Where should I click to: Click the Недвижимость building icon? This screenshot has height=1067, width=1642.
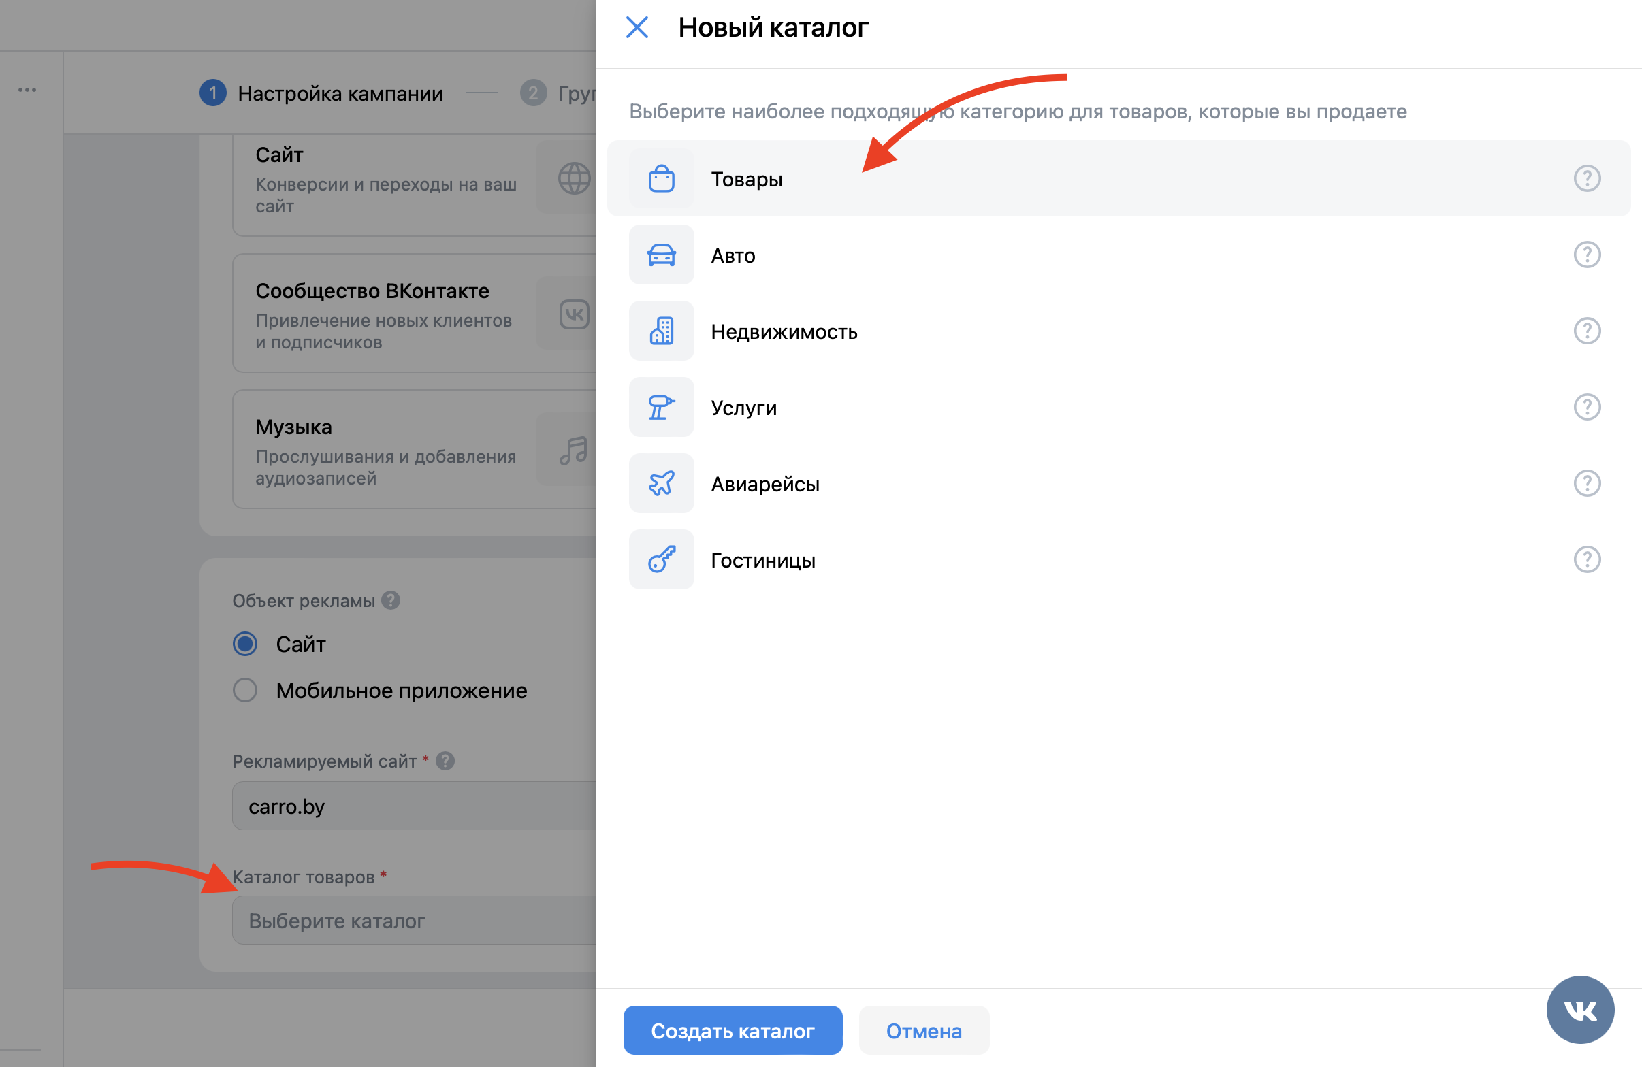click(x=661, y=331)
